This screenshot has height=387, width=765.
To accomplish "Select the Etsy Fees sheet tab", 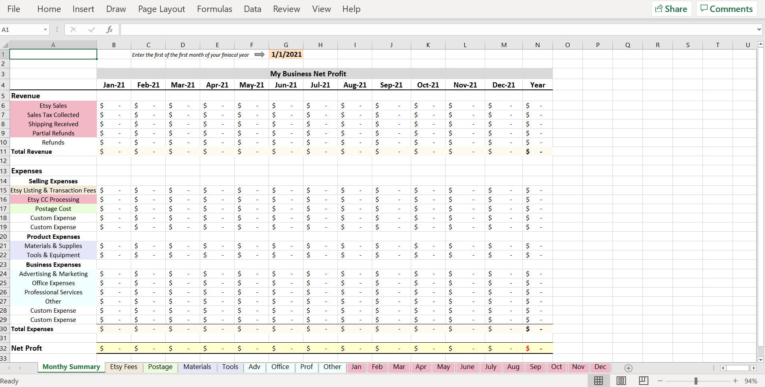I will click(x=123, y=367).
